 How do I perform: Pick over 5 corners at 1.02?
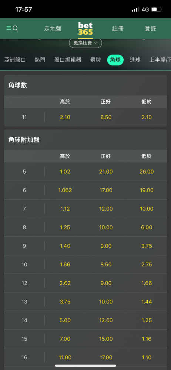click(65, 172)
